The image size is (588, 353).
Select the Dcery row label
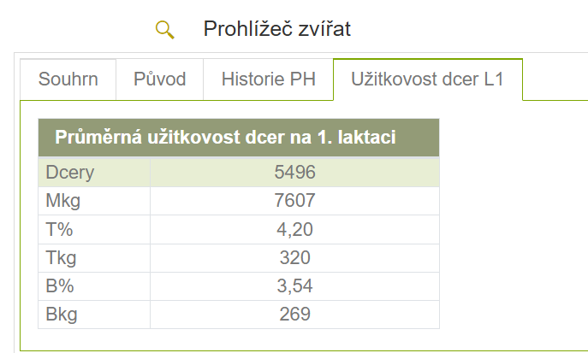coord(69,173)
